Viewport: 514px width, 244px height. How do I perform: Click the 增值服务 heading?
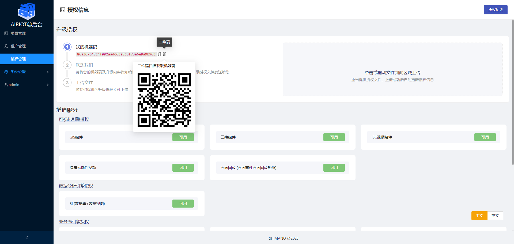click(x=67, y=110)
